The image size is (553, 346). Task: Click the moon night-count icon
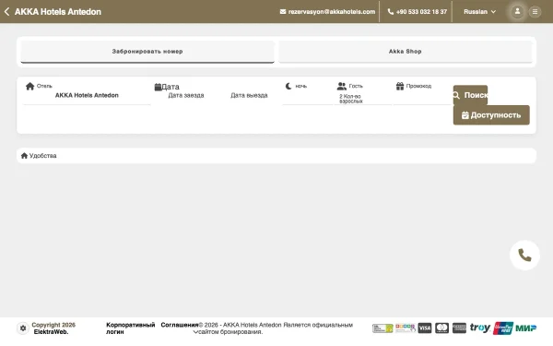288,86
